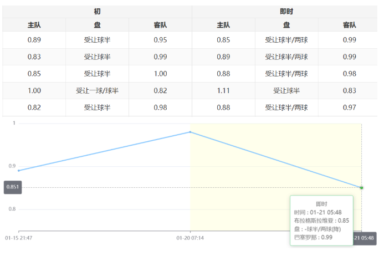
Task: Click the 盘 column header under 即时
Action: pos(286,25)
